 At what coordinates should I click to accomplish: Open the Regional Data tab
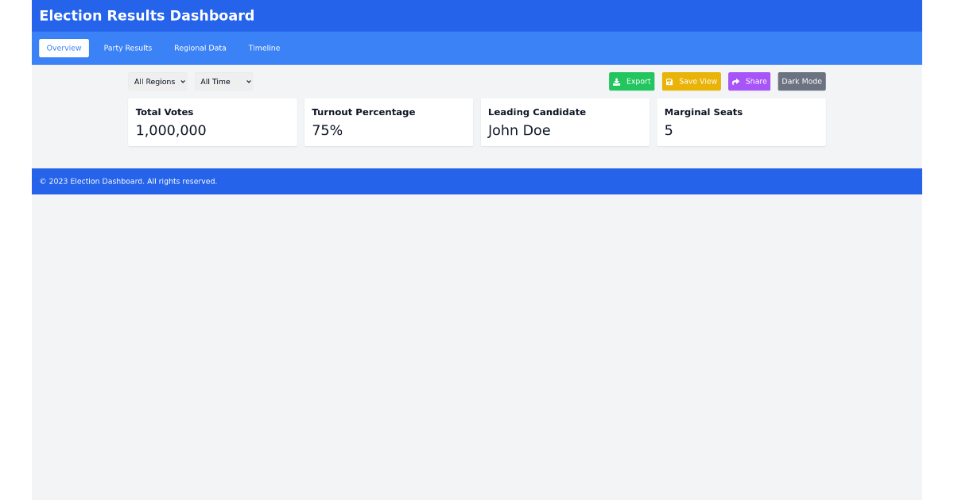point(200,48)
